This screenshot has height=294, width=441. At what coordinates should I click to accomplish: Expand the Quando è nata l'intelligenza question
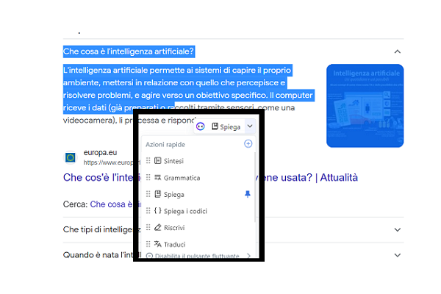pyautogui.click(x=398, y=255)
